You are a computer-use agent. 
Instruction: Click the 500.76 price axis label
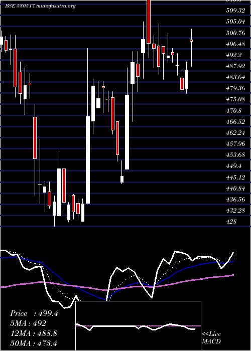coord(235,33)
